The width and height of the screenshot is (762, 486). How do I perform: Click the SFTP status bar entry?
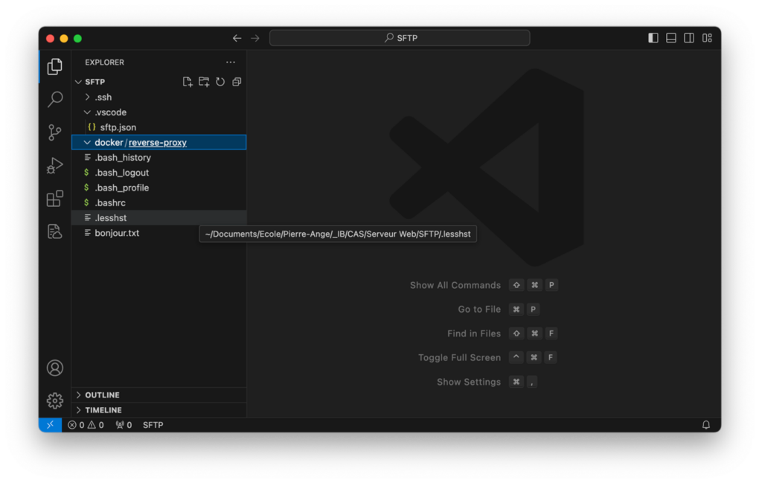point(153,425)
